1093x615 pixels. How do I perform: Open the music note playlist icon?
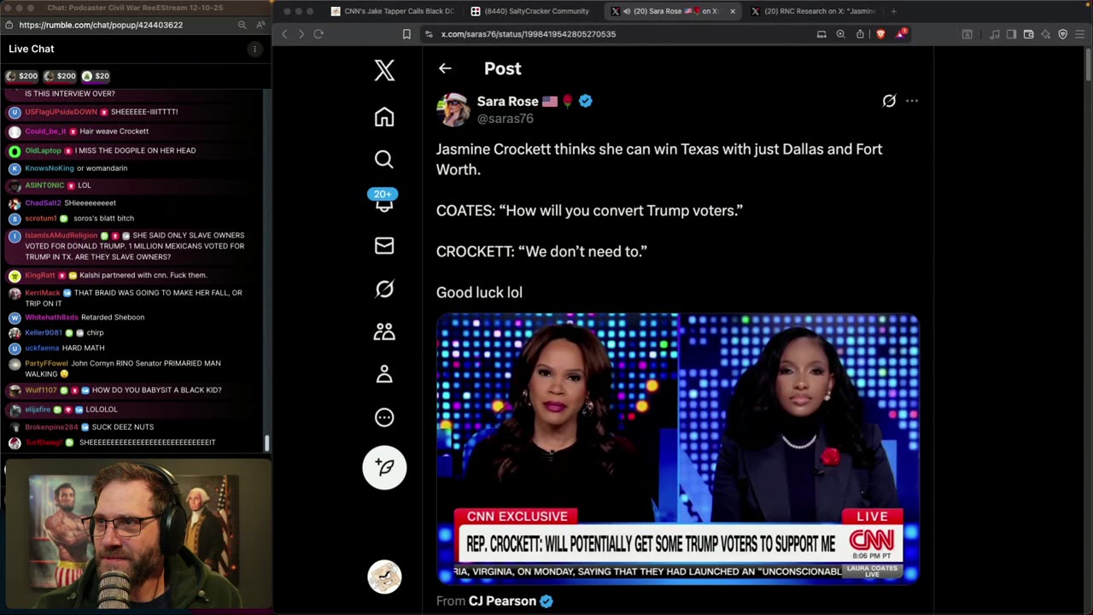(x=995, y=34)
